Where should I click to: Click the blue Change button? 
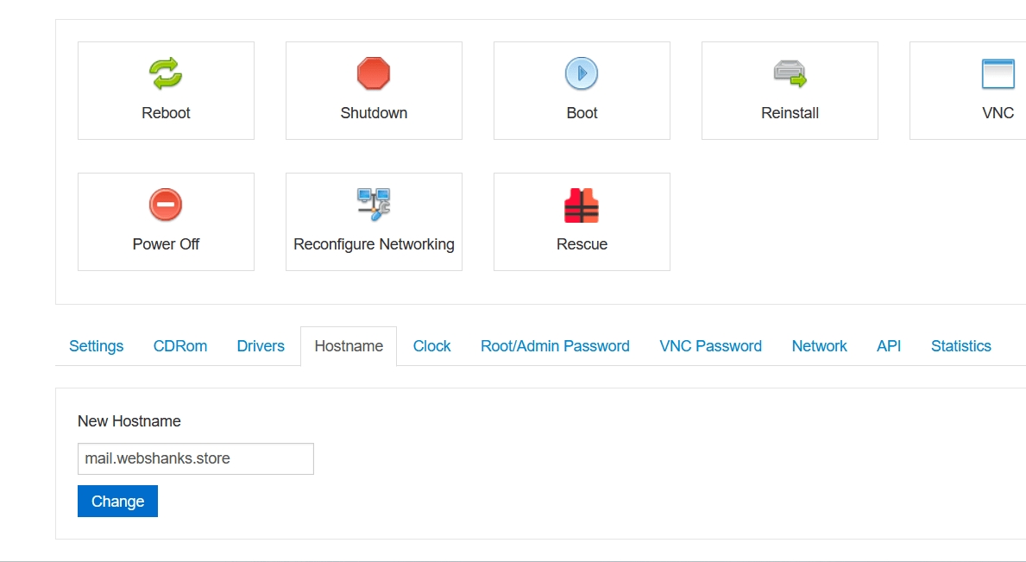[117, 502]
